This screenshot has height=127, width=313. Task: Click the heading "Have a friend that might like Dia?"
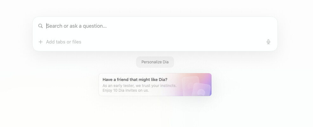pos(135,80)
